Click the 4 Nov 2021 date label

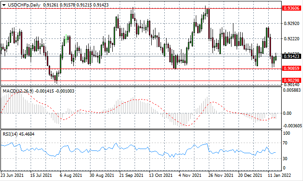[190, 175]
